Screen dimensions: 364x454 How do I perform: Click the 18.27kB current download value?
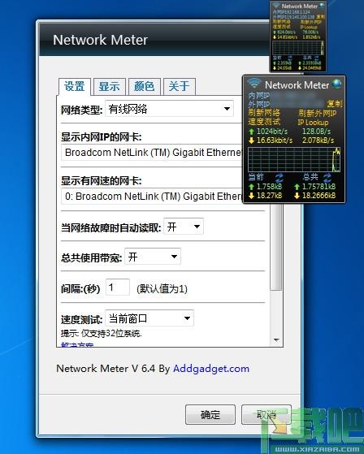(269, 196)
